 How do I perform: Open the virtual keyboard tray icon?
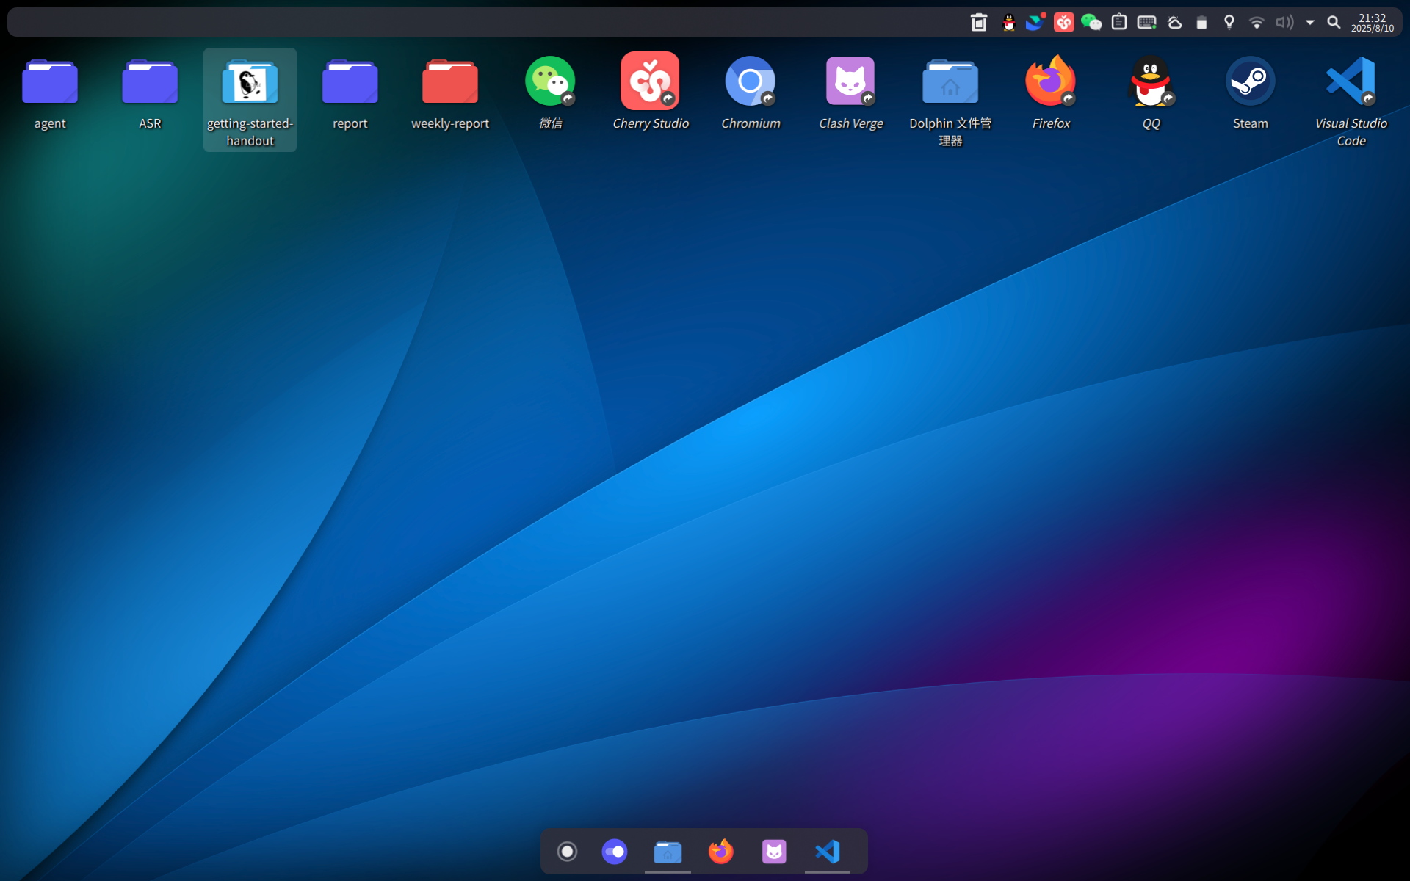point(1147,22)
